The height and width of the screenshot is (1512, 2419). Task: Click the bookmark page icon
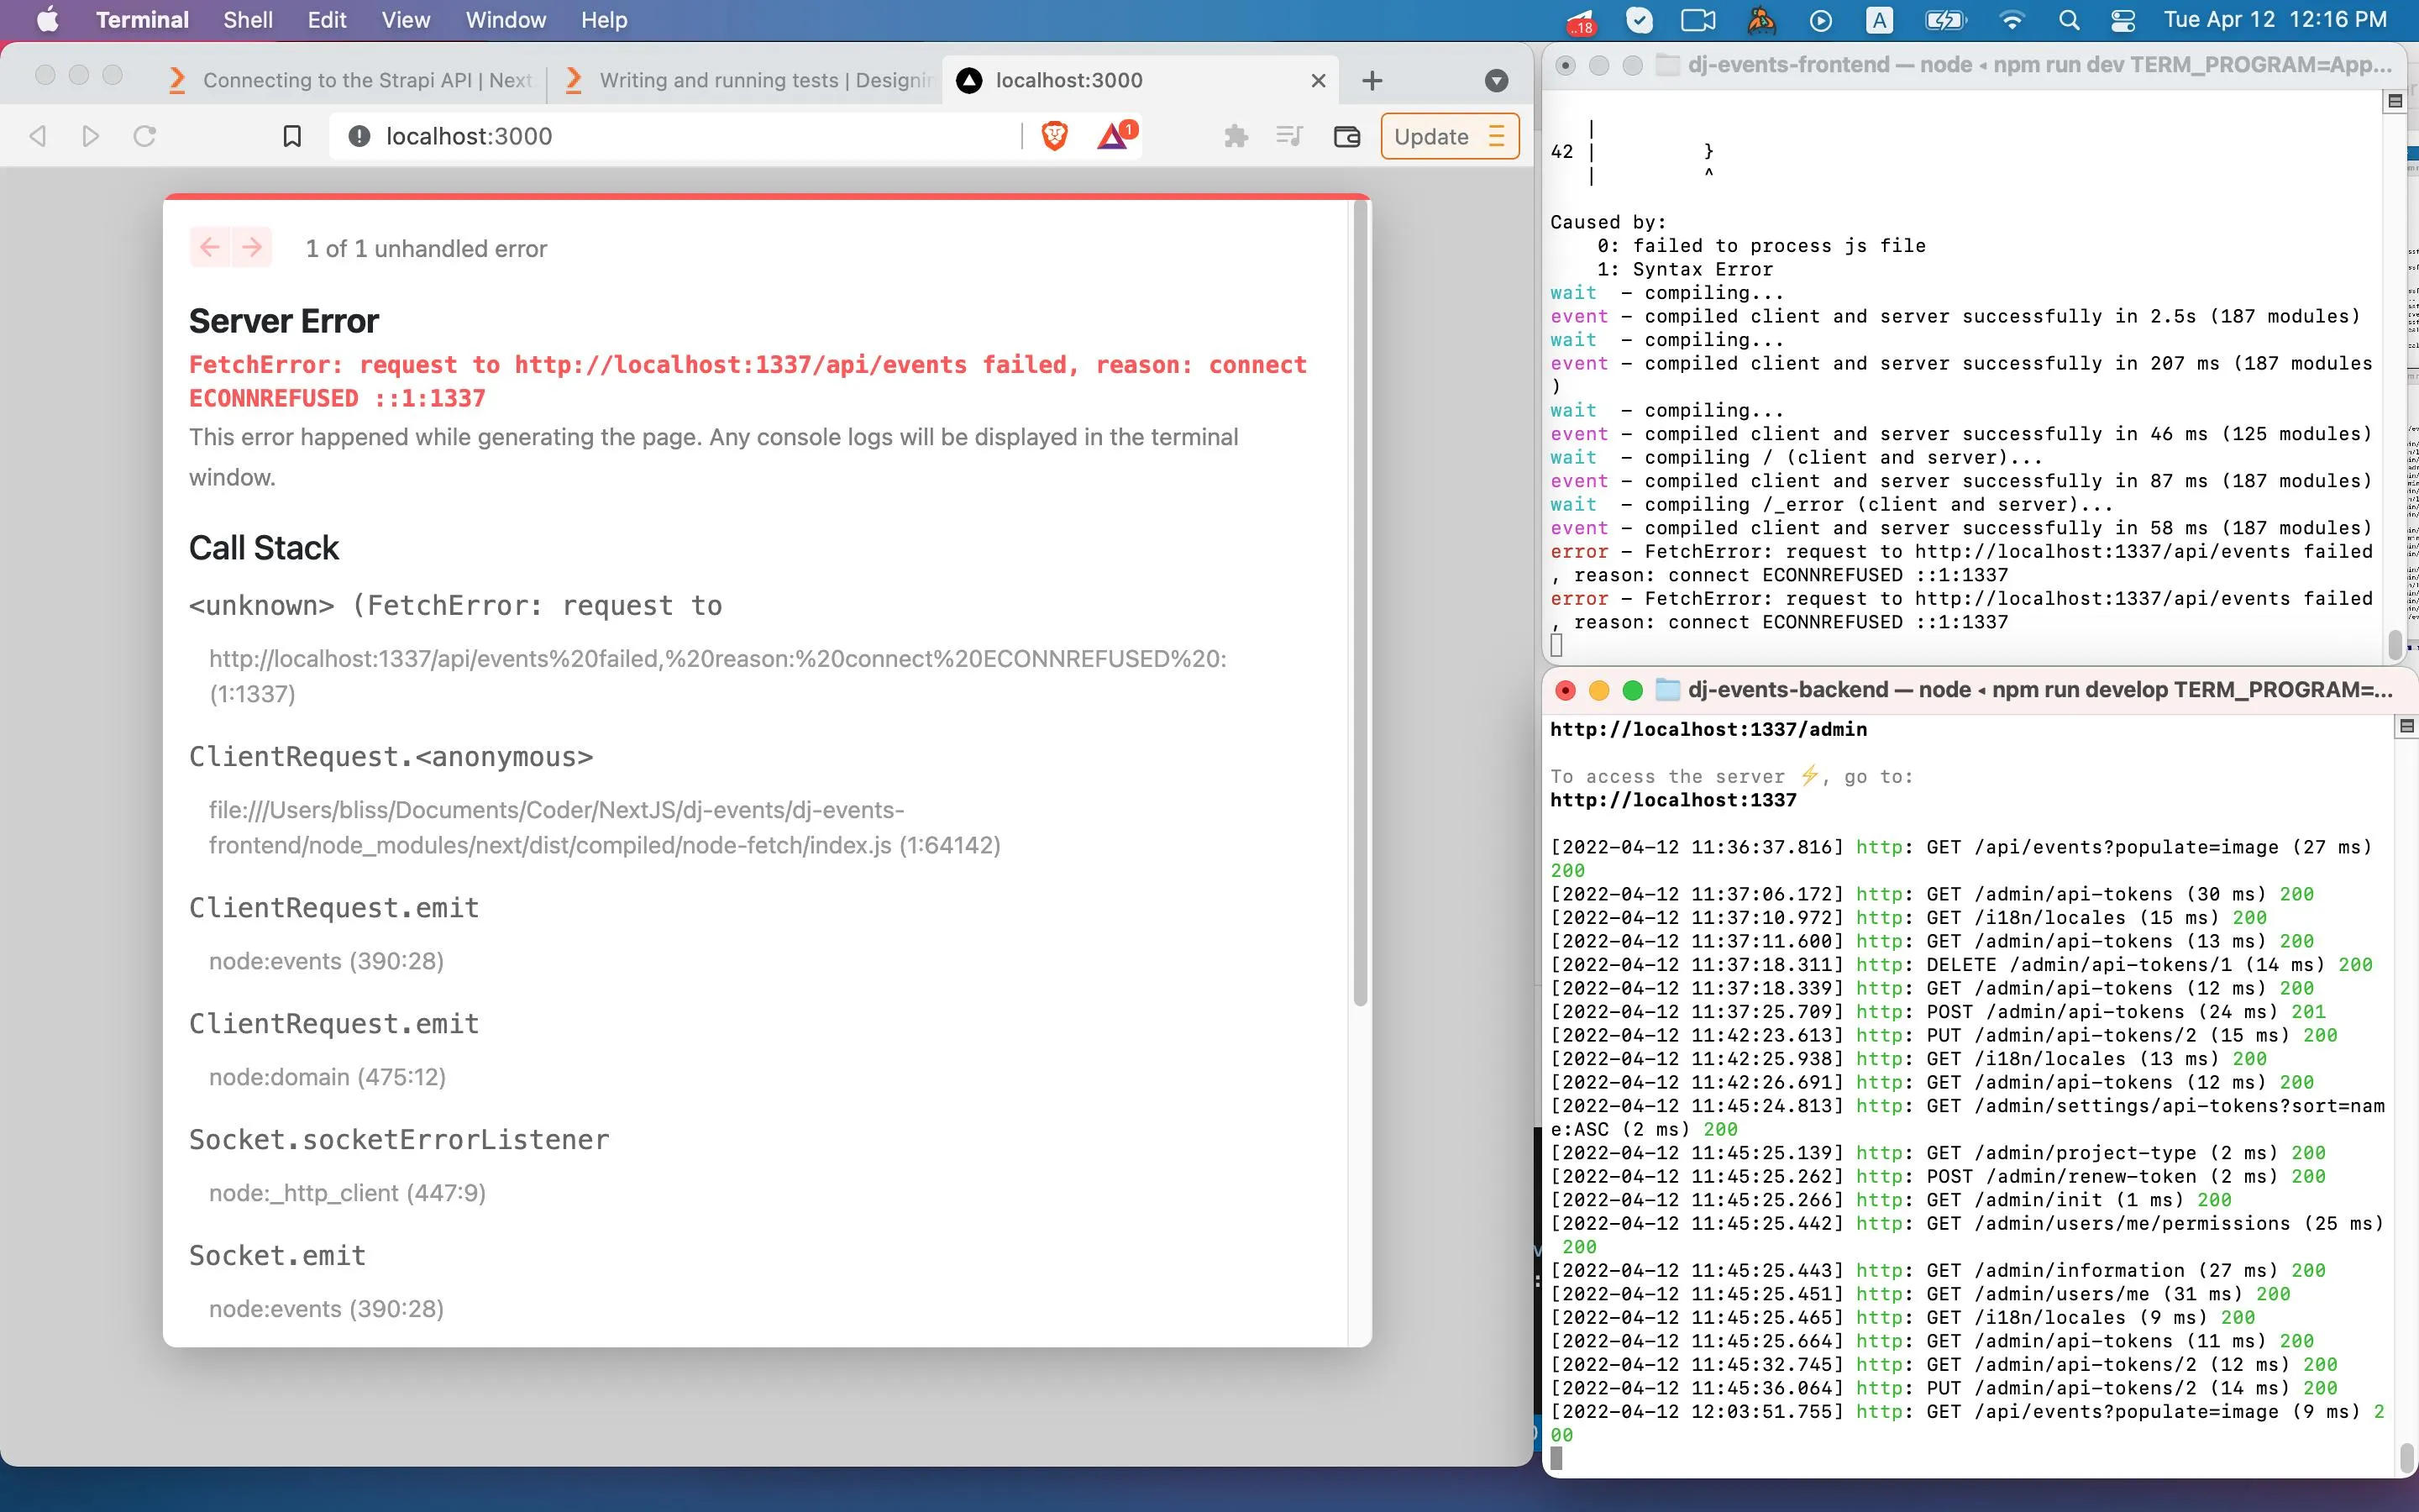click(x=292, y=136)
